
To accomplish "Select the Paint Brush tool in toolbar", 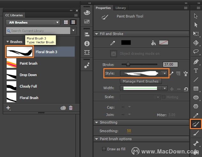I will tap(196, 124).
